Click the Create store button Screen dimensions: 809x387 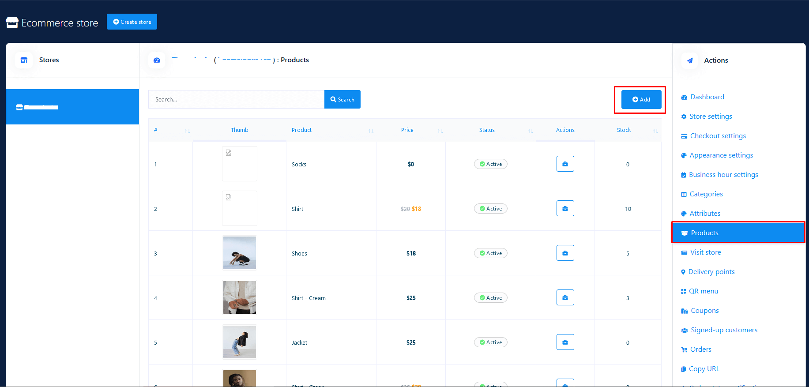click(132, 22)
